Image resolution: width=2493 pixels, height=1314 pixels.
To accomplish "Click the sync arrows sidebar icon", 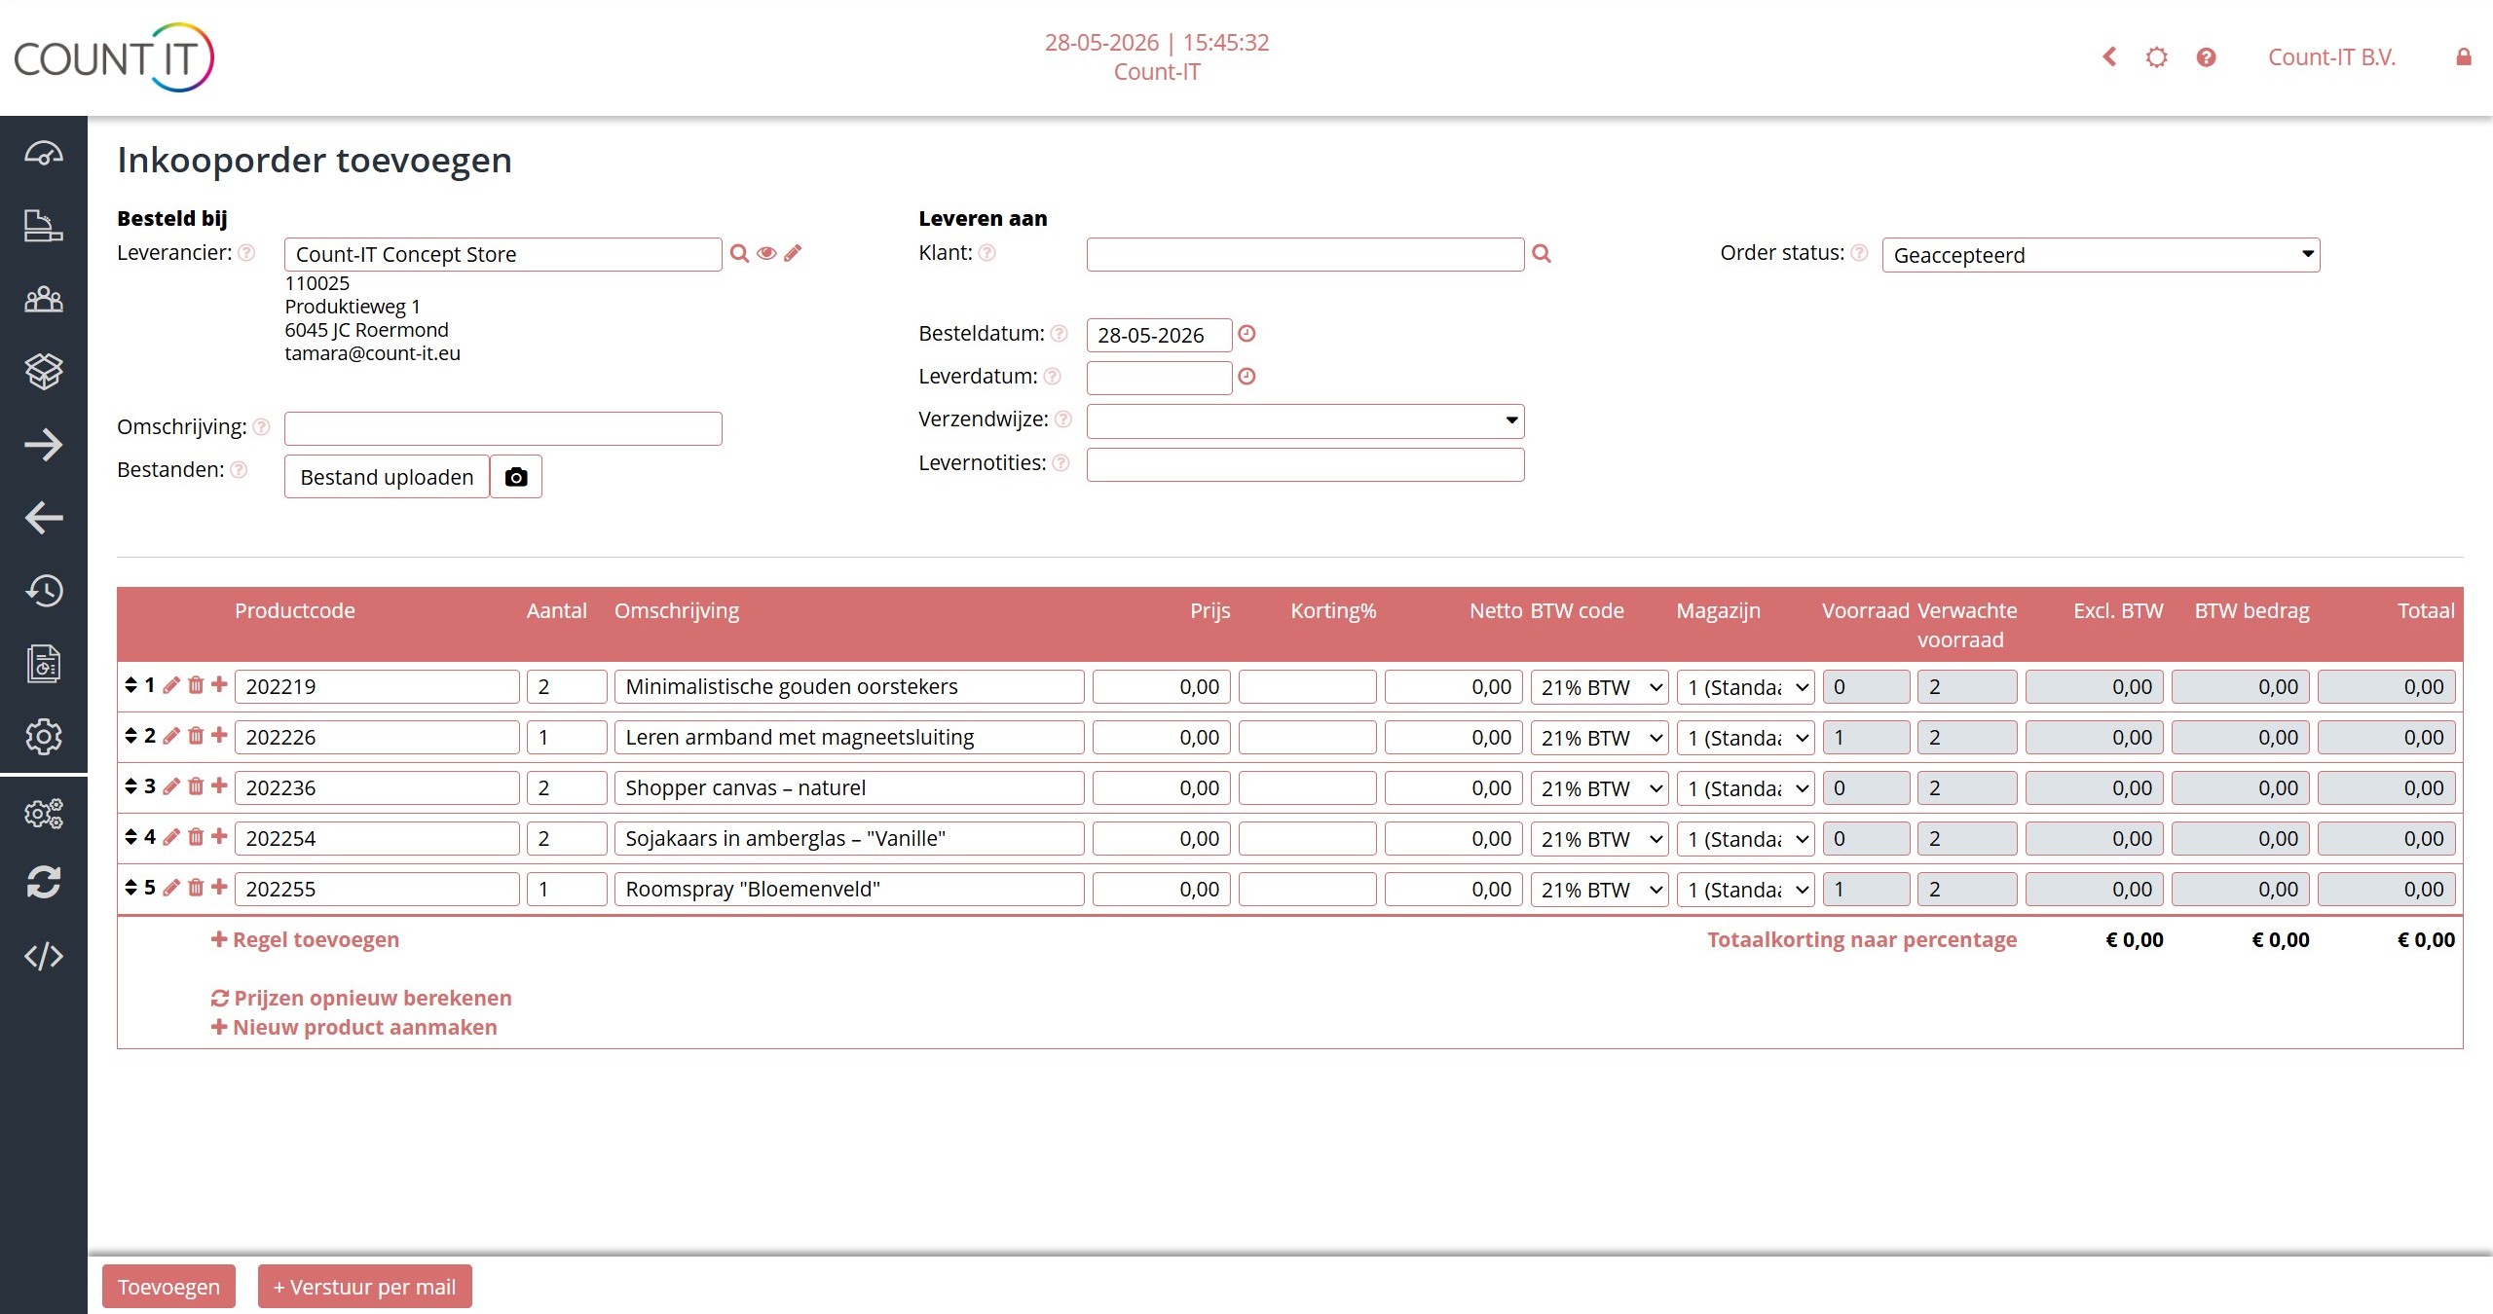I will tap(44, 882).
